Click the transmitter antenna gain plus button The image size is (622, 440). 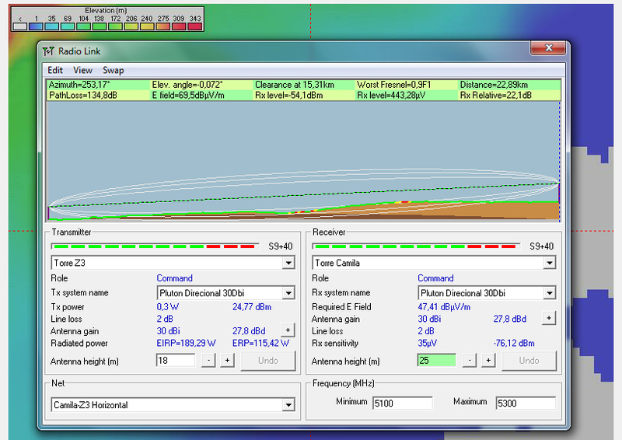[287, 330]
